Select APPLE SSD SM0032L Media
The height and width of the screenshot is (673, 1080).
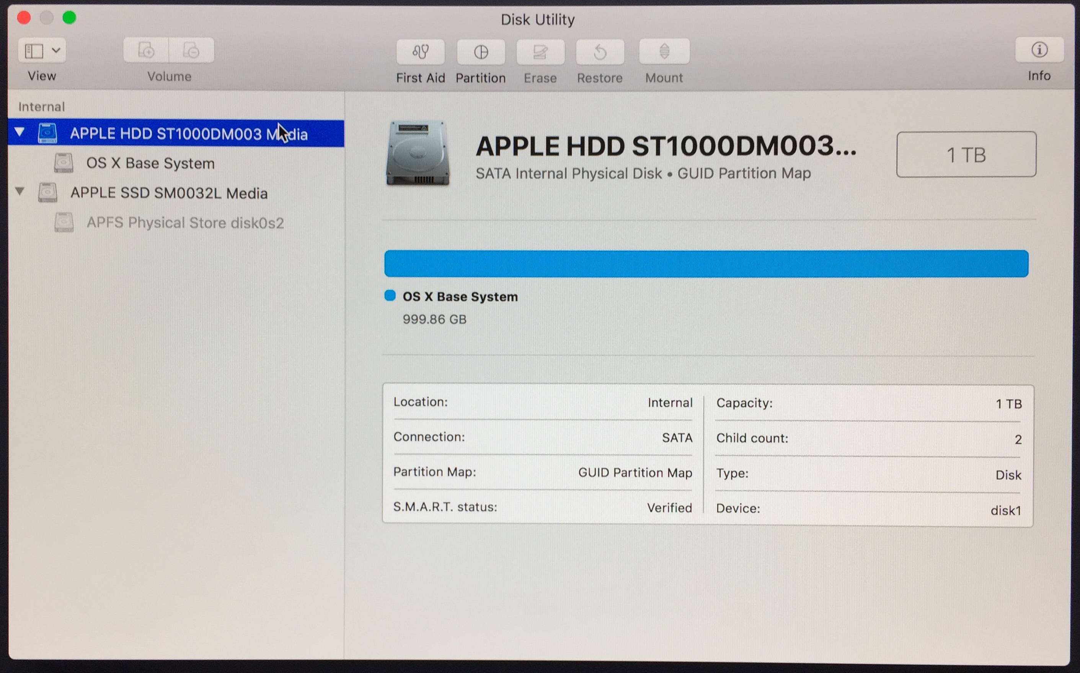[x=169, y=193]
